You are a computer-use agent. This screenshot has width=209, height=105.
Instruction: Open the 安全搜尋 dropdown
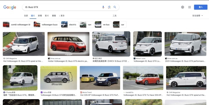197,16
